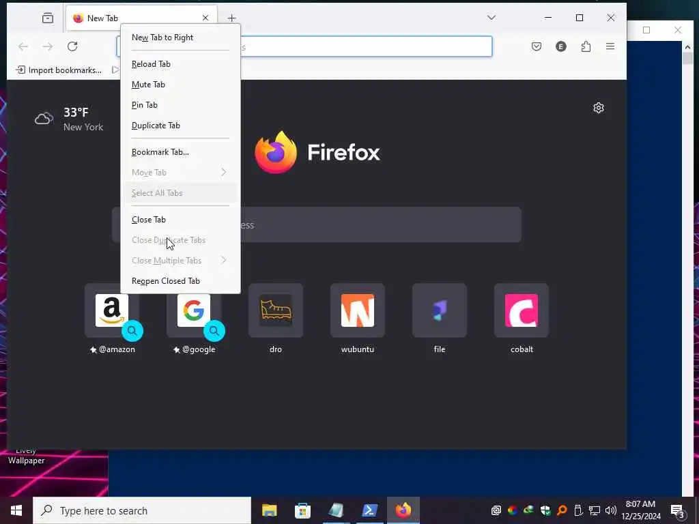The width and height of the screenshot is (699, 524).
Task: Open the Windows Security shield tray icon
Action: tap(545, 510)
